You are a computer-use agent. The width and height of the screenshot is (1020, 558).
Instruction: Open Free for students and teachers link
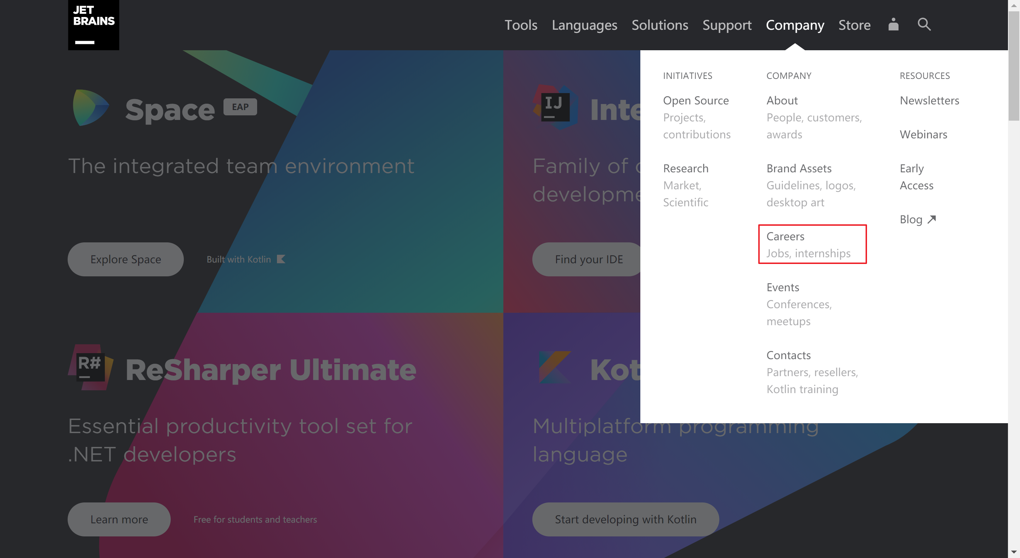(255, 519)
